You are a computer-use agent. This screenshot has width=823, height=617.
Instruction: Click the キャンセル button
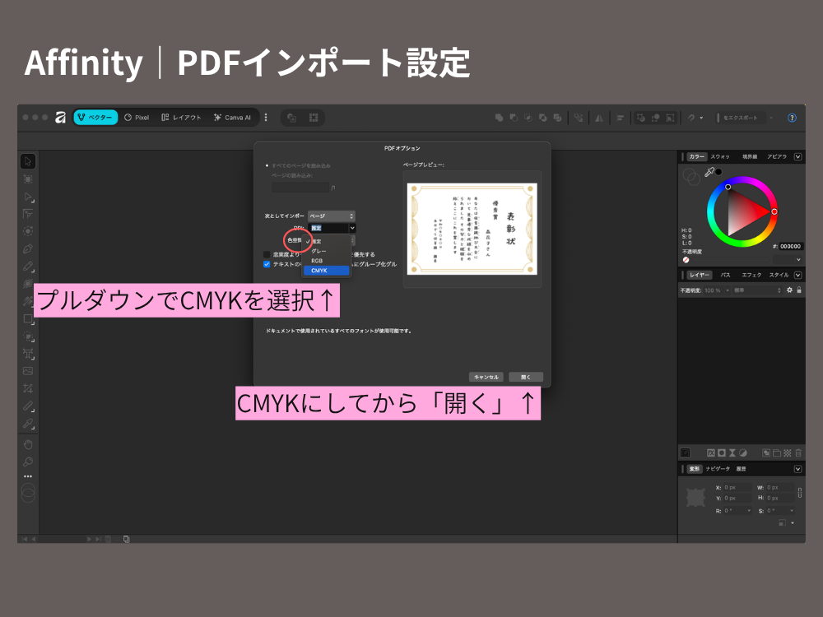tap(486, 378)
